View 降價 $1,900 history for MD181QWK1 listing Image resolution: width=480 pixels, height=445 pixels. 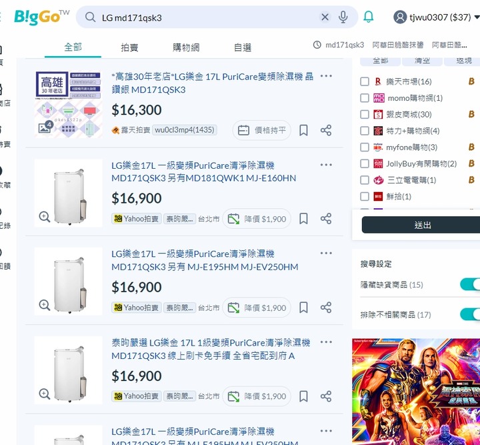click(257, 219)
